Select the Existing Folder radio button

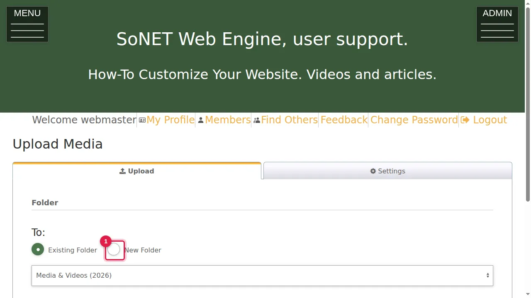pyautogui.click(x=38, y=249)
